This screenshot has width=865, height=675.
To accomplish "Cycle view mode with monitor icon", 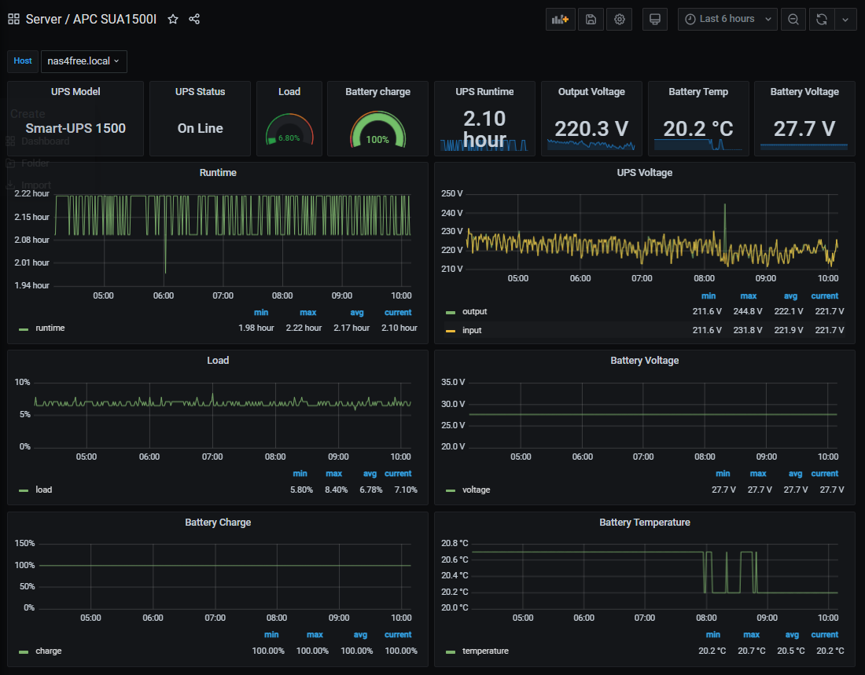I will [x=655, y=20].
